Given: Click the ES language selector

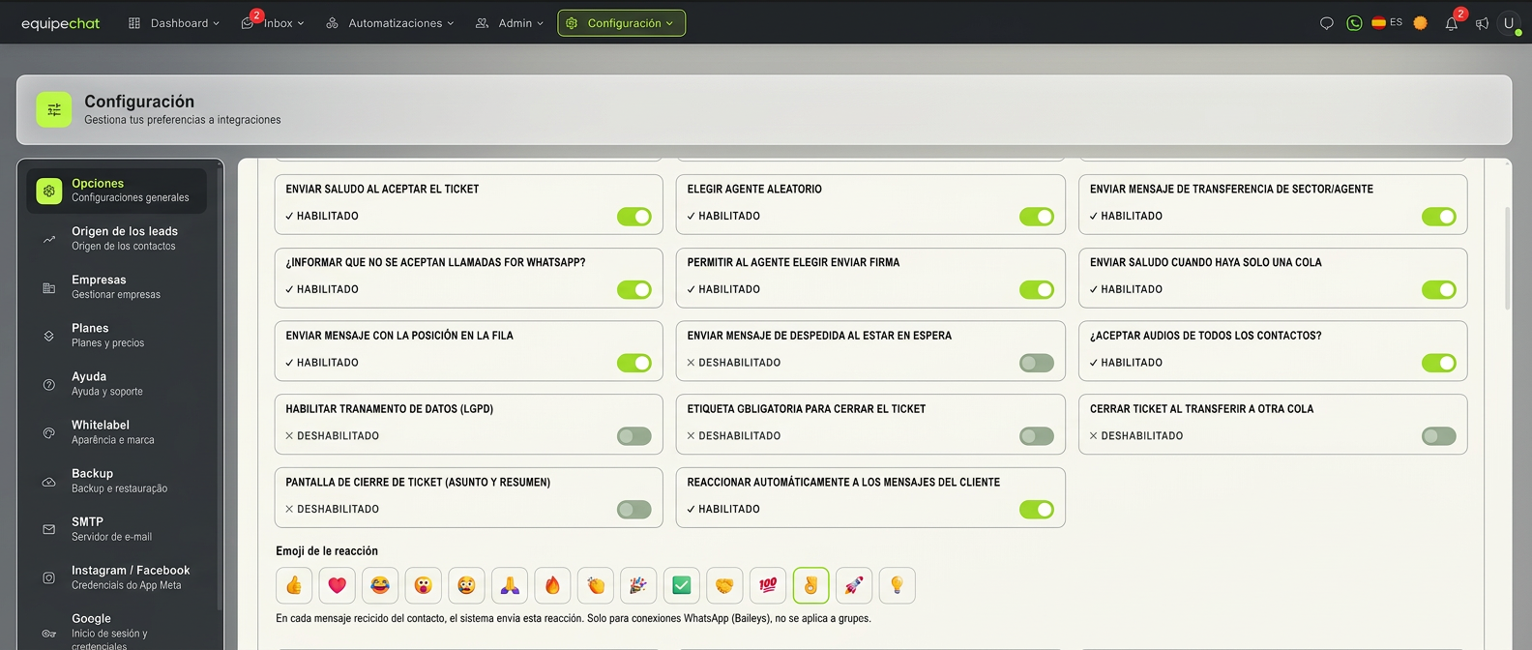Looking at the screenshot, I should click(x=1387, y=22).
